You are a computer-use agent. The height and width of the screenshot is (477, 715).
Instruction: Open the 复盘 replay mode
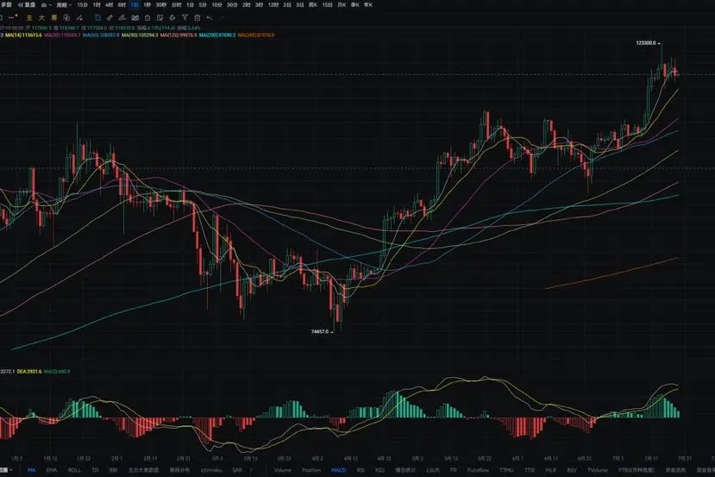click(x=27, y=5)
